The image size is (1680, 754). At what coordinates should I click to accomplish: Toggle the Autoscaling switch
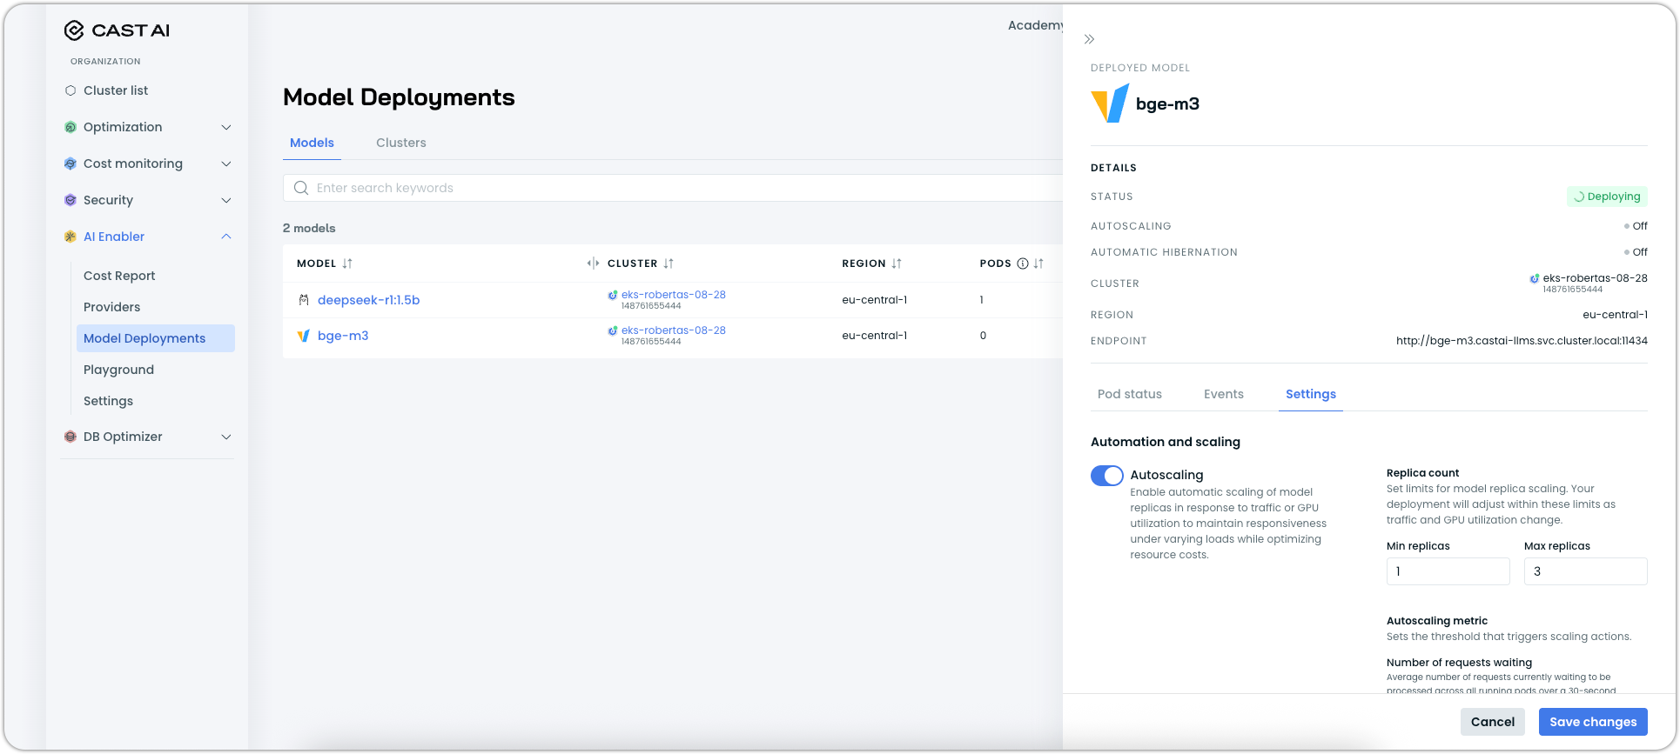point(1107,476)
